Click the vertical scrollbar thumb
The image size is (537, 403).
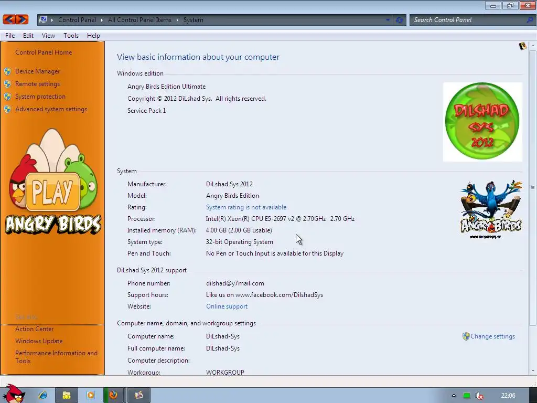tap(533, 188)
